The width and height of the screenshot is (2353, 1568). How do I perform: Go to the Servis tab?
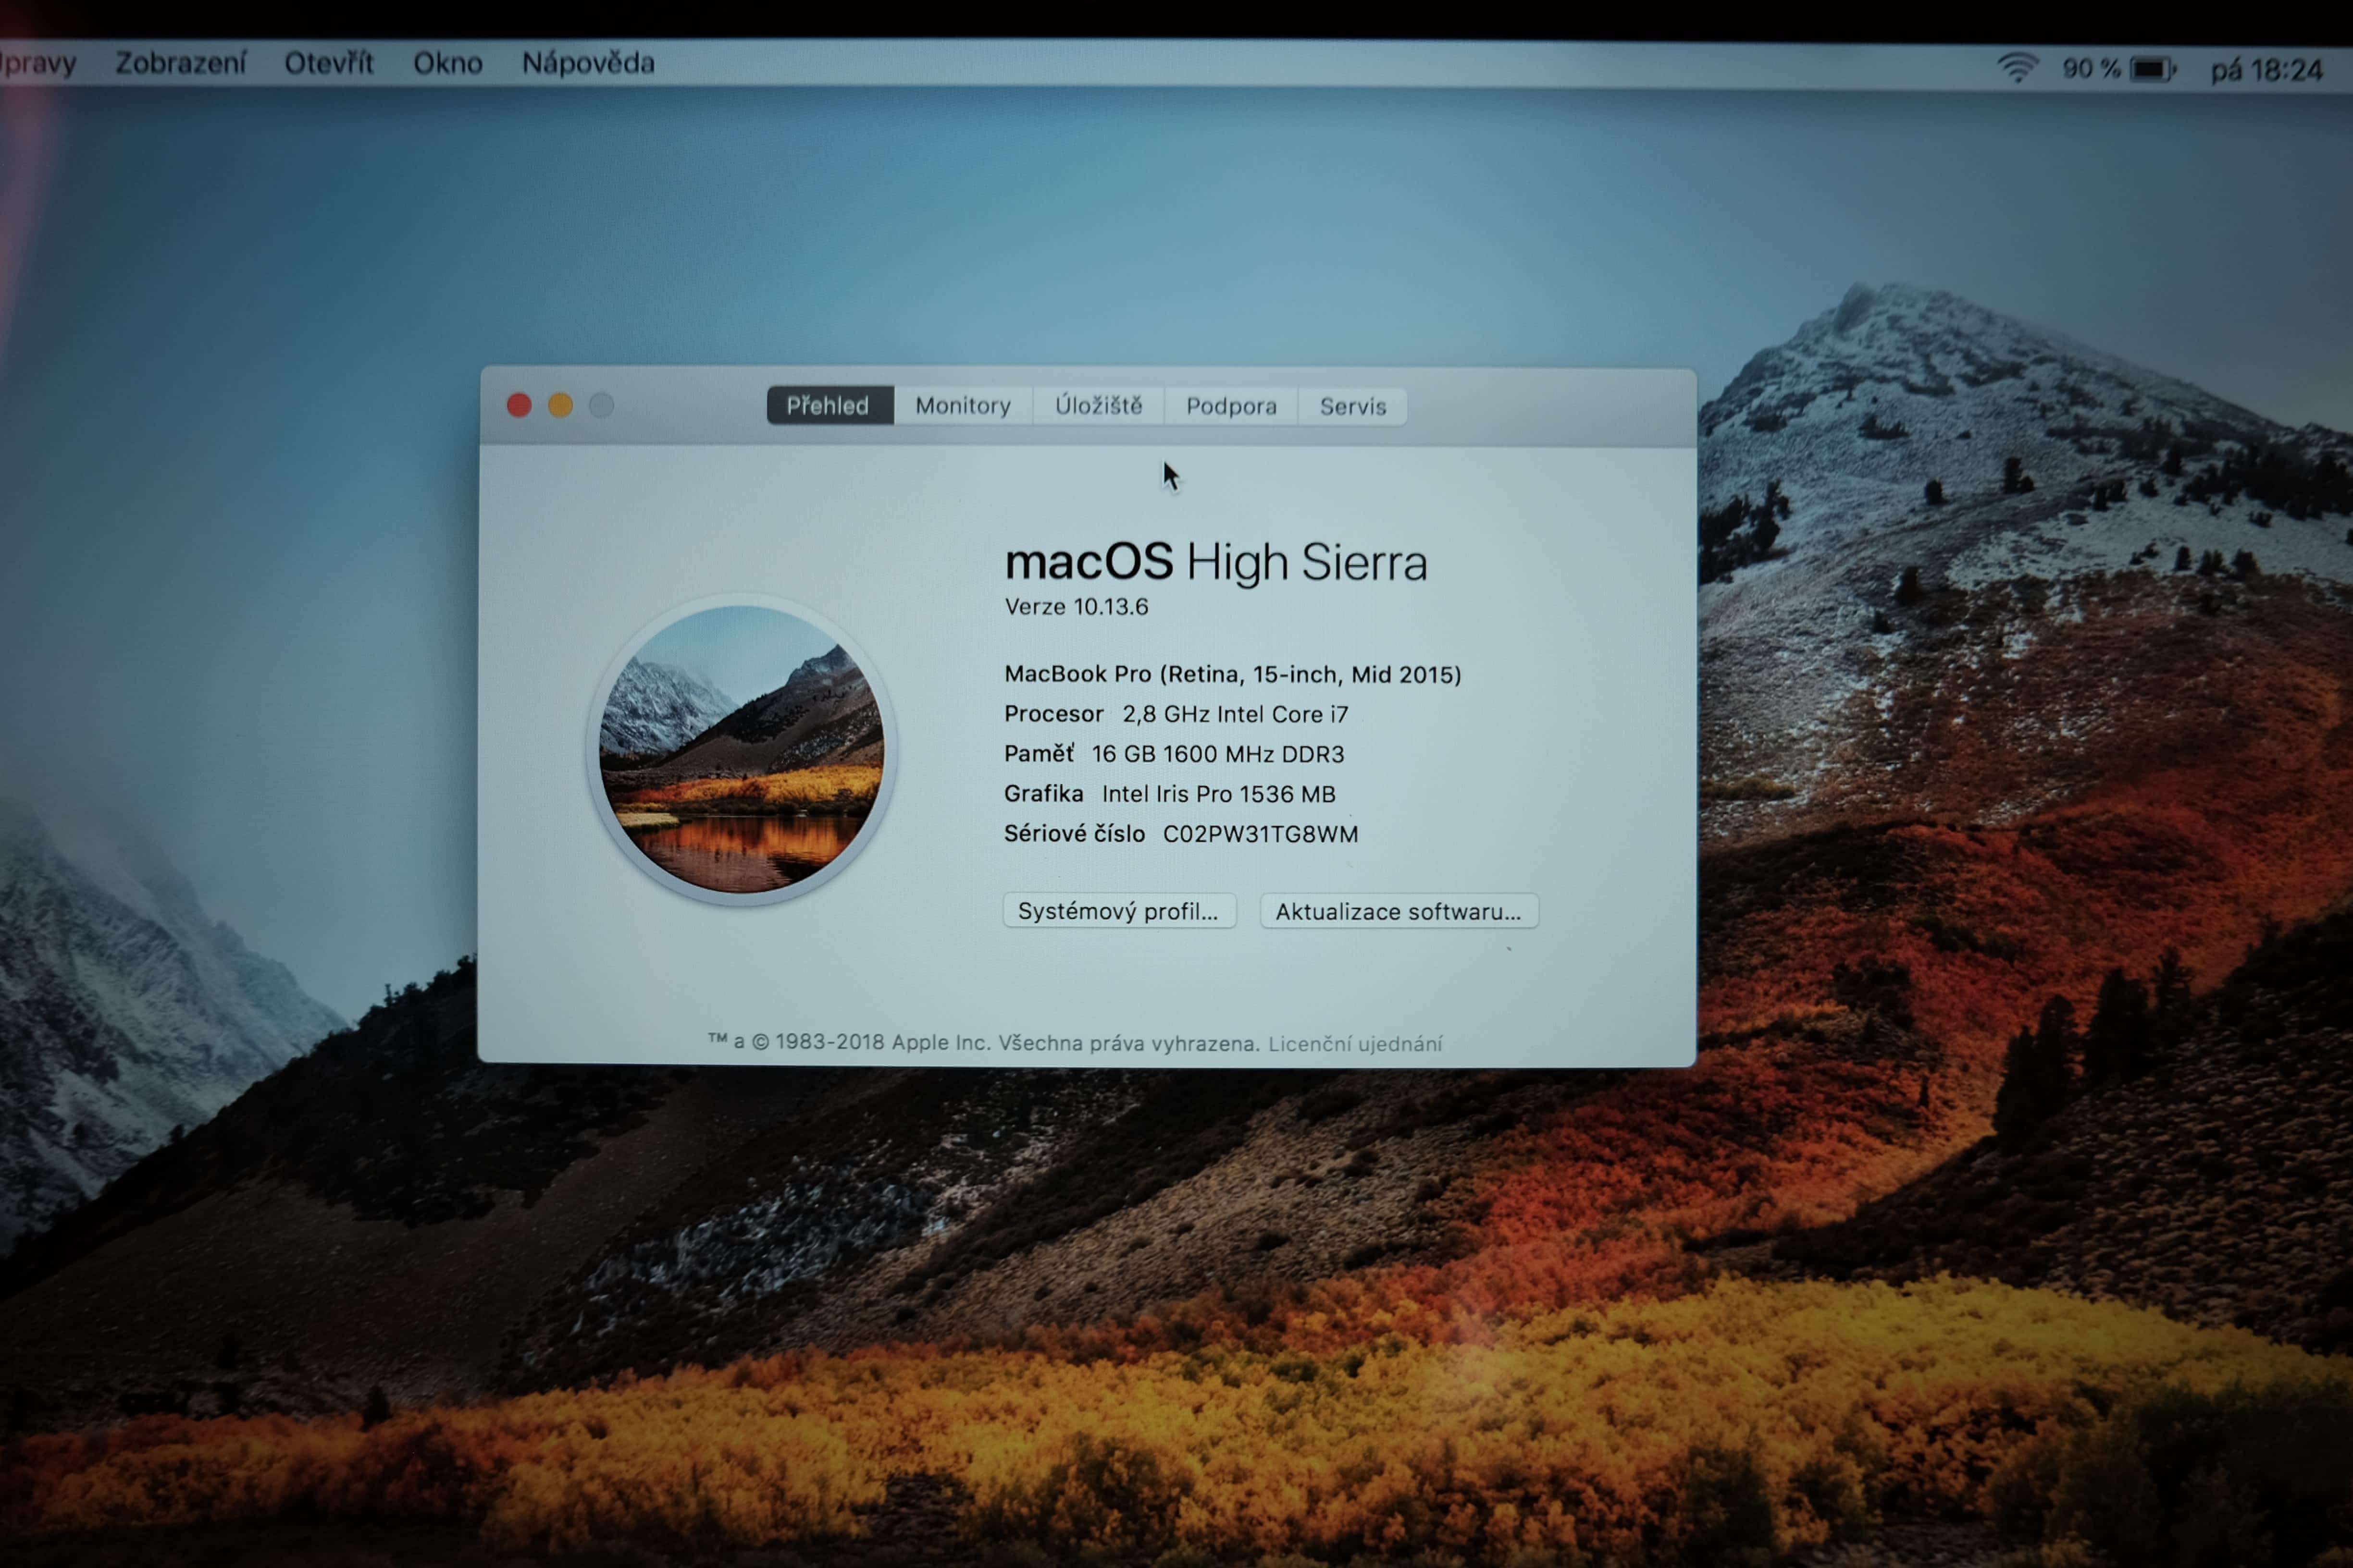(x=1352, y=406)
